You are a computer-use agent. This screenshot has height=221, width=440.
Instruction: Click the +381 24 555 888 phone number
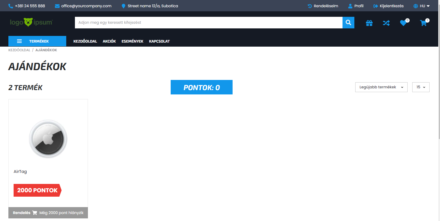(x=30, y=6)
